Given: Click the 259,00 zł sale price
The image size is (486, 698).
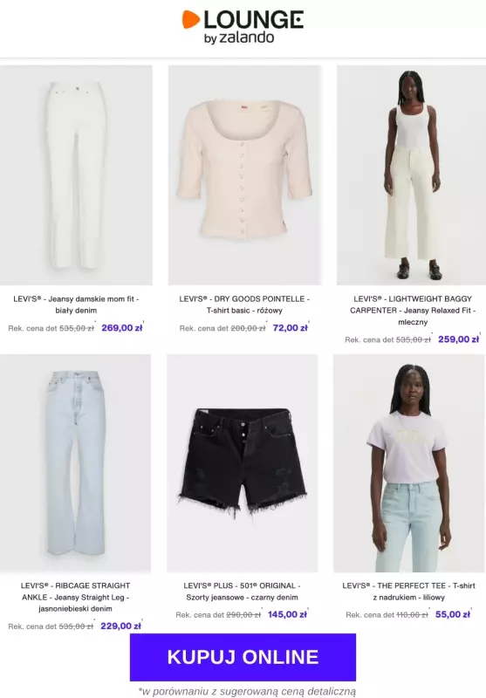Looking at the screenshot, I should pyautogui.click(x=459, y=339).
